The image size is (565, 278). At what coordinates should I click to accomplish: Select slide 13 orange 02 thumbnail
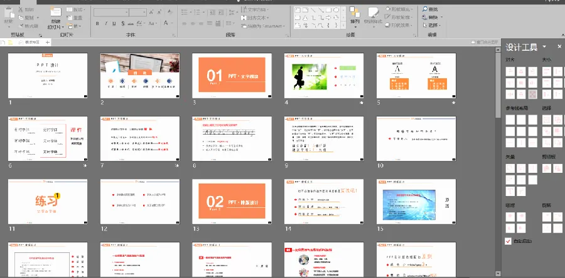(232, 202)
